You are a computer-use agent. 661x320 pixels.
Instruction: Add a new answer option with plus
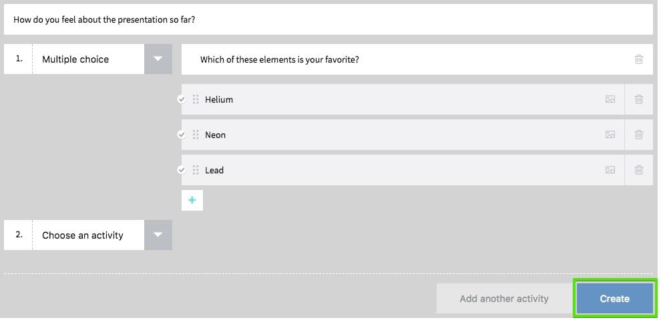click(192, 200)
